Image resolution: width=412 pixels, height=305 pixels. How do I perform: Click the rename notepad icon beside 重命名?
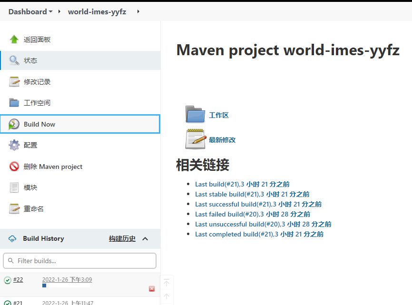point(14,209)
